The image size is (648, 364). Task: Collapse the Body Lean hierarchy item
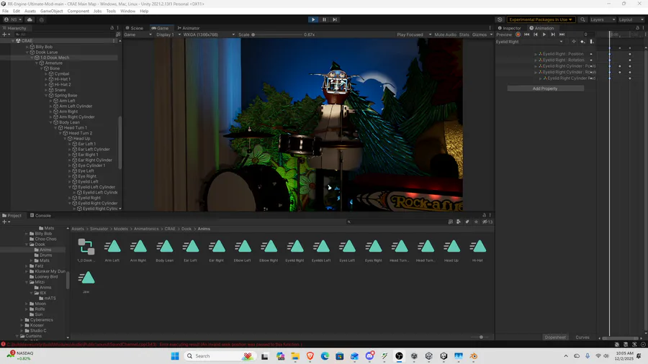point(51,122)
